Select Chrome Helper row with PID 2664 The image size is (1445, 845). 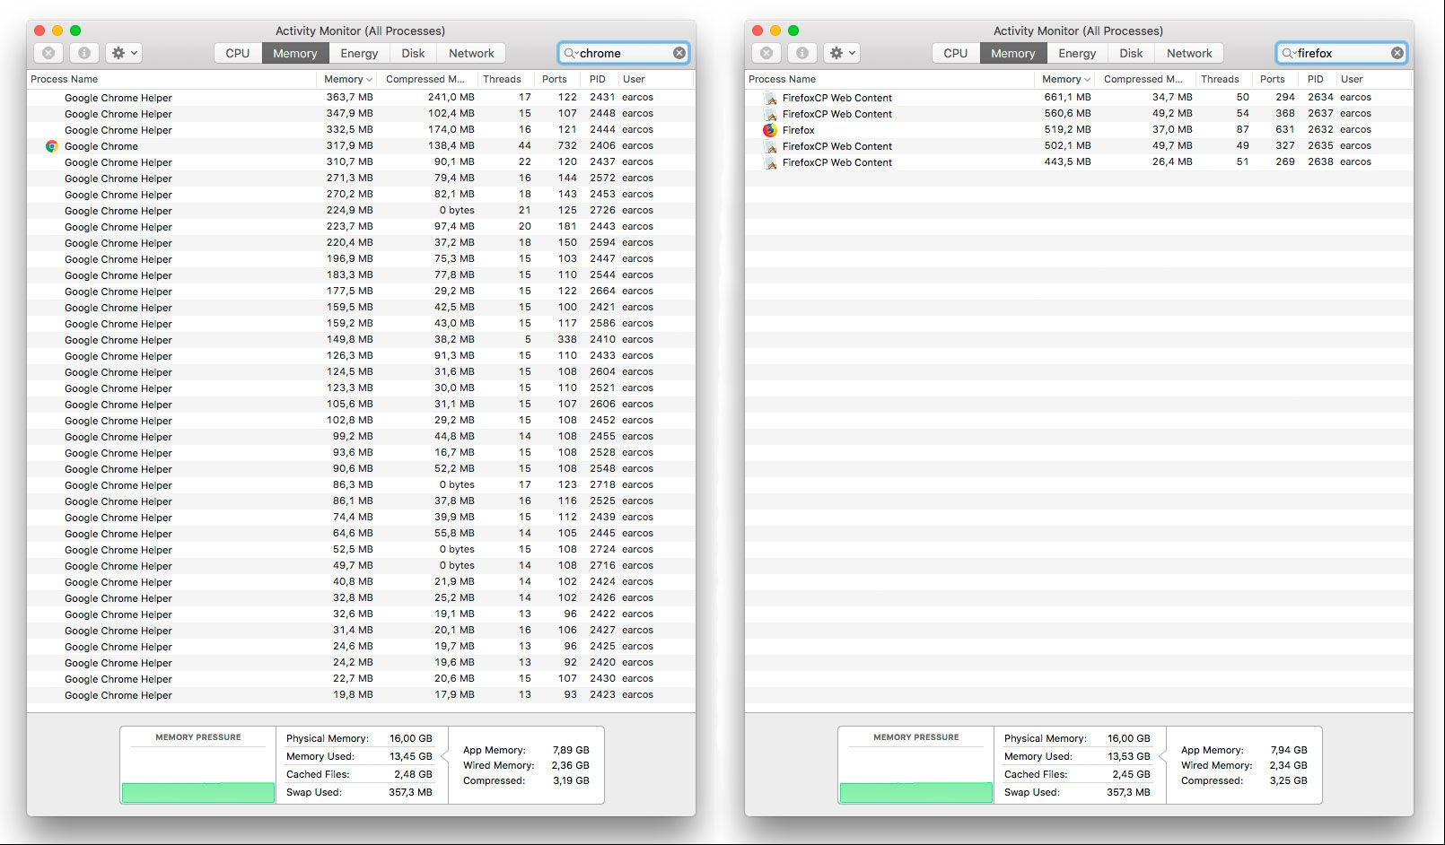(x=361, y=292)
